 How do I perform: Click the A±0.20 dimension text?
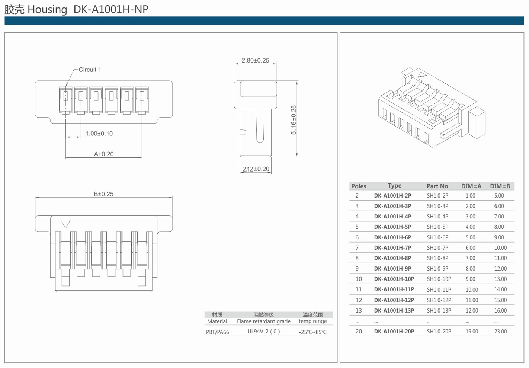104,154
